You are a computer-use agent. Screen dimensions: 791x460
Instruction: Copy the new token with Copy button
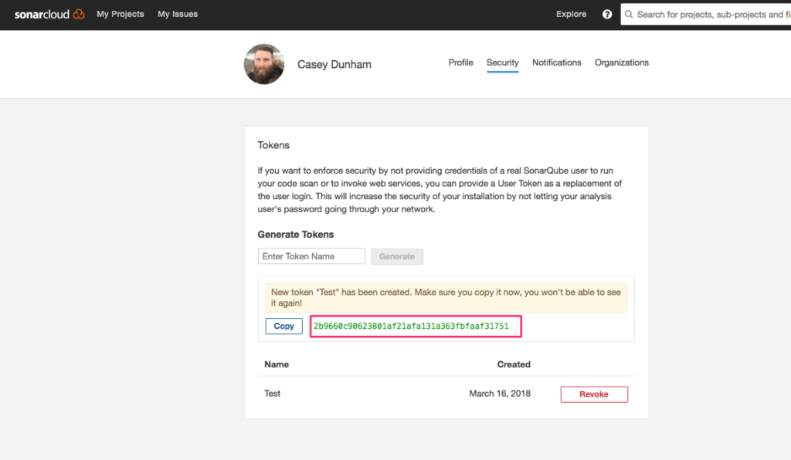[283, 326]
